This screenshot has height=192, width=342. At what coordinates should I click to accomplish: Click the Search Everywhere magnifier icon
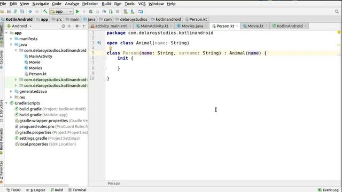coord(337,12)
